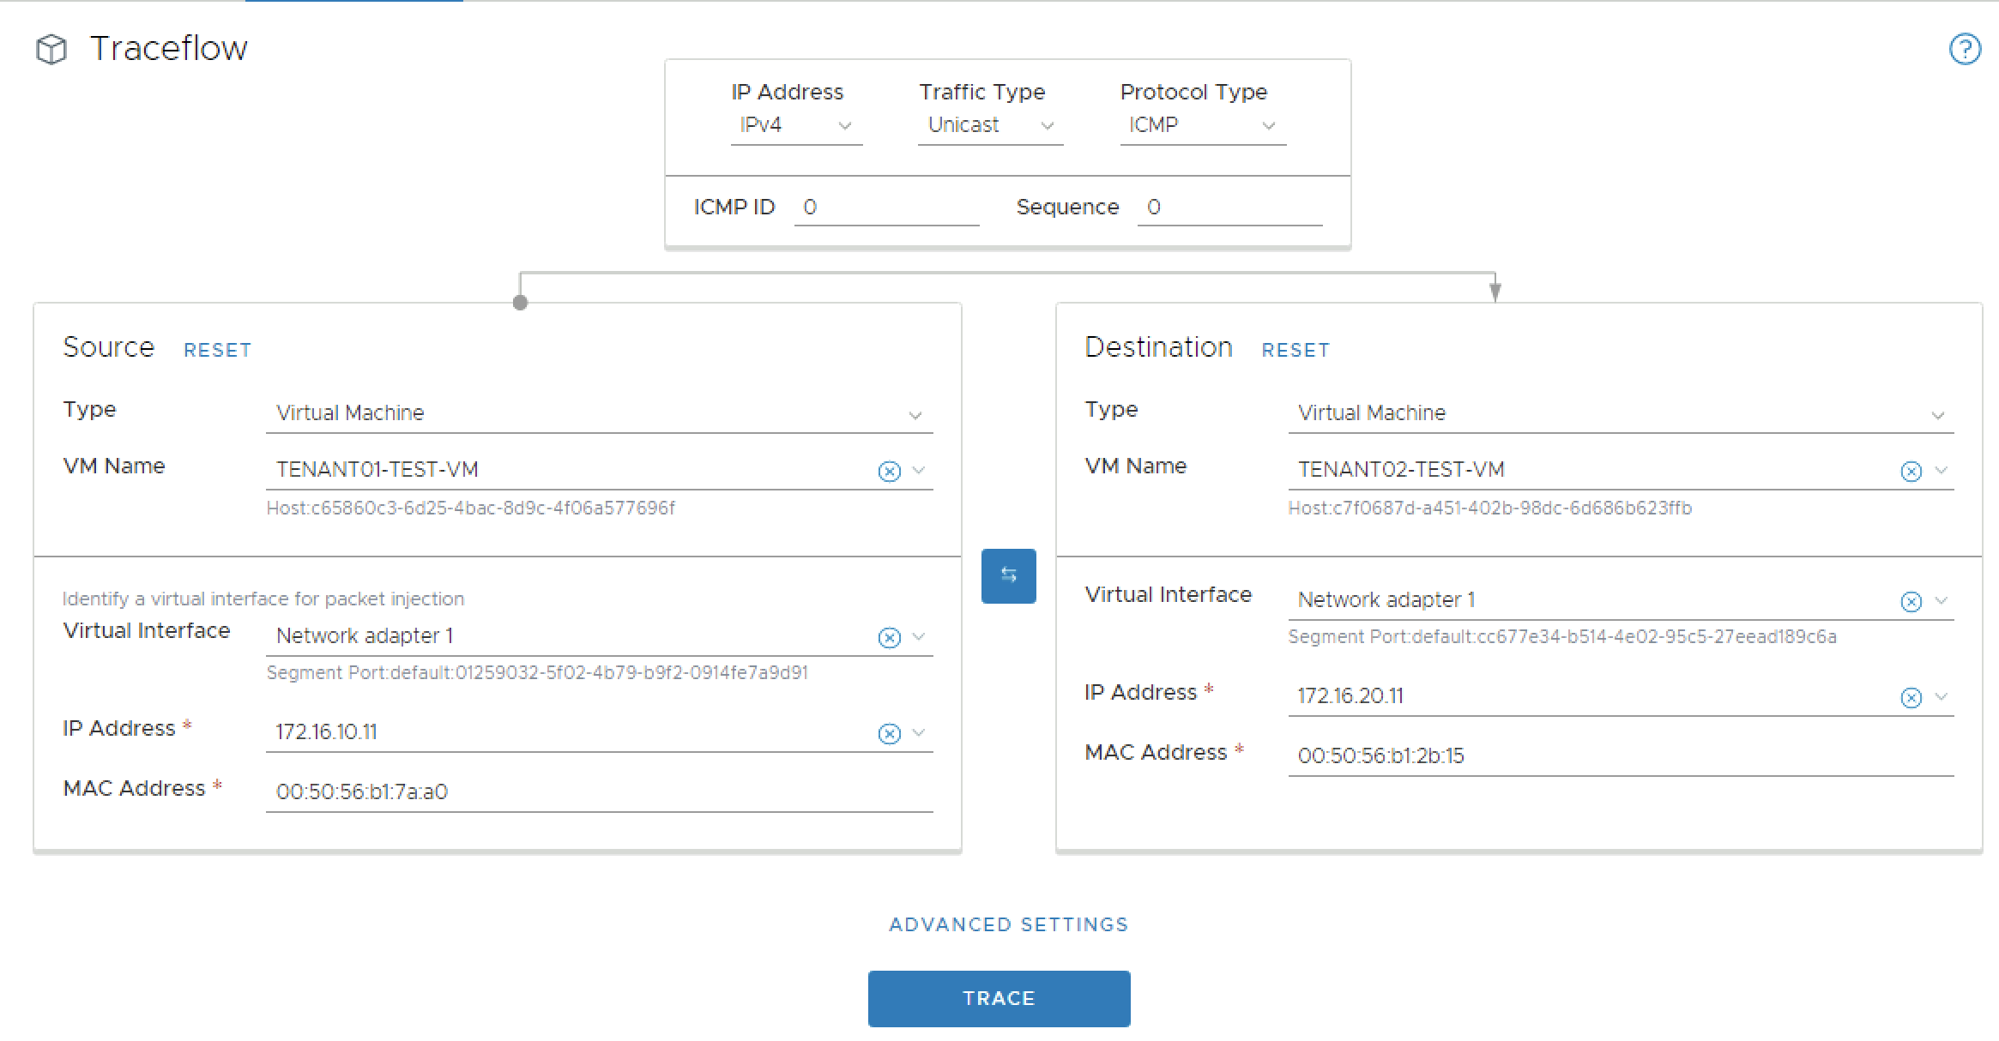Click the Destination RESET link
The width and height of the screenshot is (1999, 1041).
[x=1295, y=350]
